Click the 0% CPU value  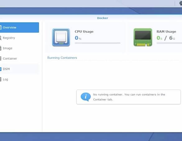click(78, 38)
